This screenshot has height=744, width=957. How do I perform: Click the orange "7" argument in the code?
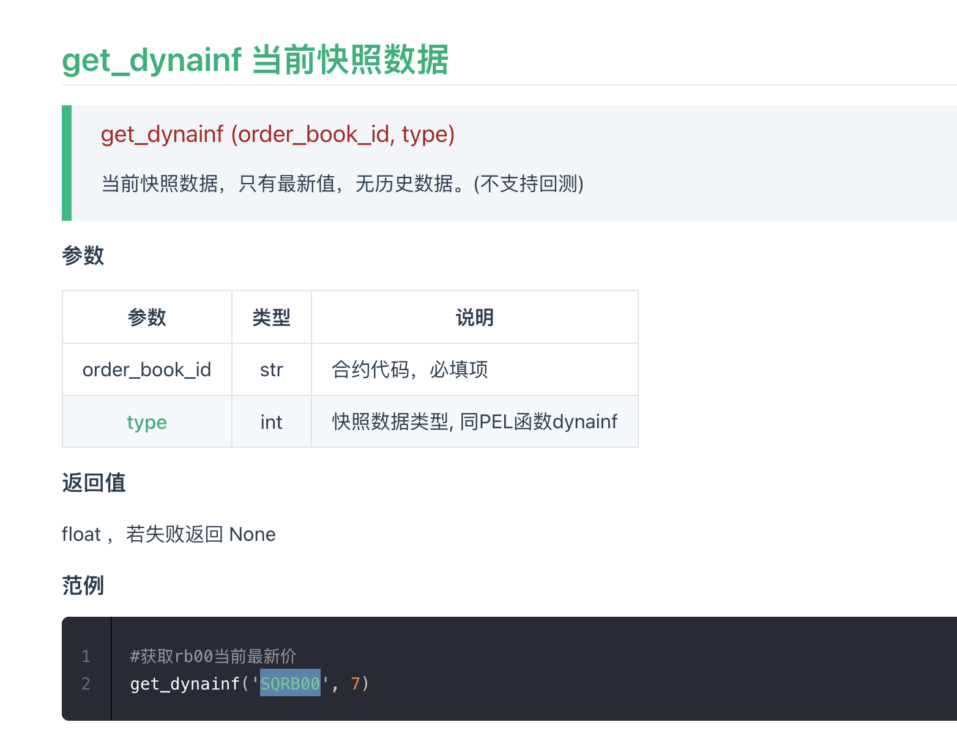(x=356, y=683)
